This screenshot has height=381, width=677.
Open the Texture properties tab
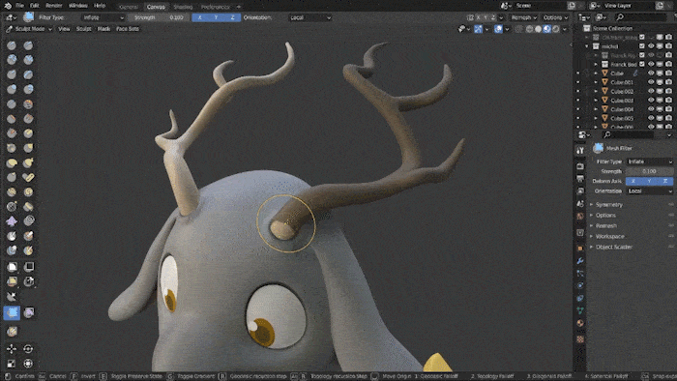click(x=580, y=339)
